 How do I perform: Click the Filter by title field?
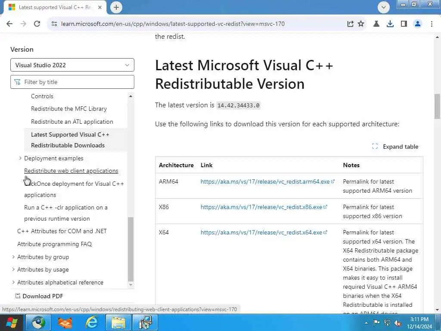pyautogui.click(x=72, y=82)
